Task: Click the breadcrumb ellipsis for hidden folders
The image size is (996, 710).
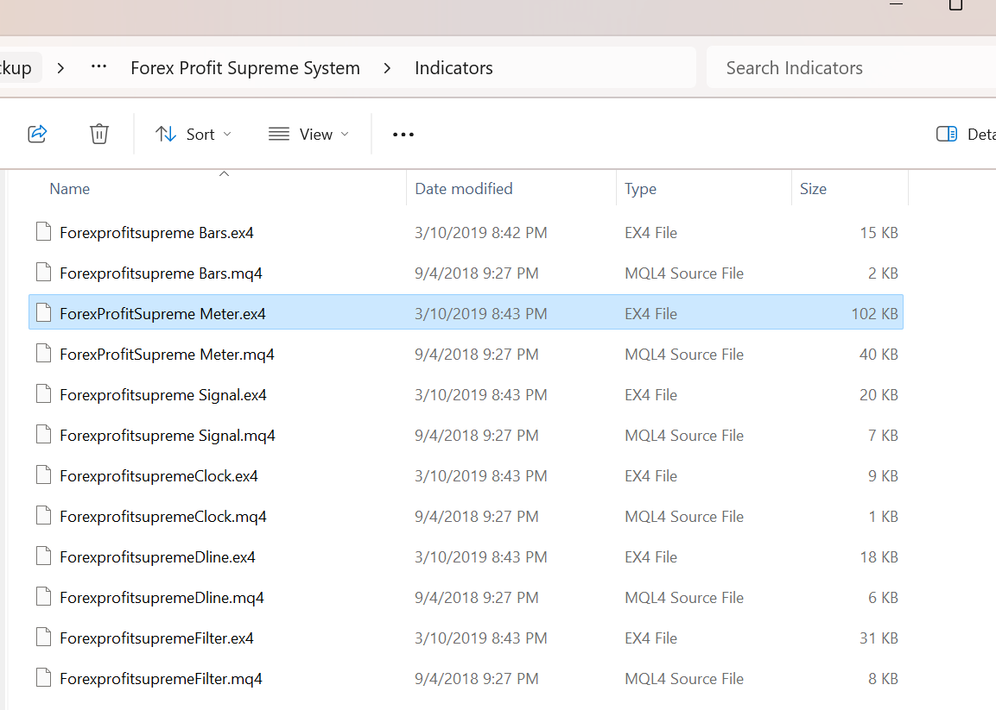Action: pos(98,67)
